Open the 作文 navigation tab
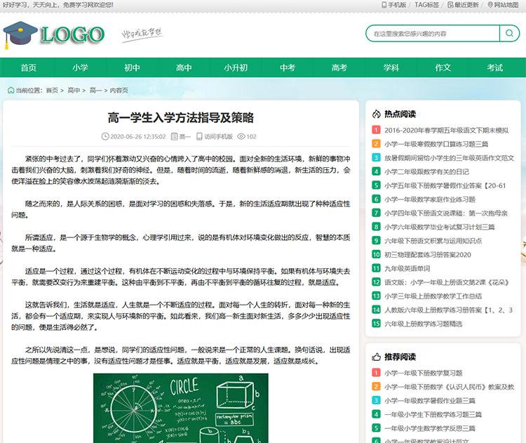 [x=443, y=67]
